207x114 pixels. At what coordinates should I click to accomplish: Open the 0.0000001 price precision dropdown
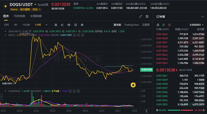[196, 25]
